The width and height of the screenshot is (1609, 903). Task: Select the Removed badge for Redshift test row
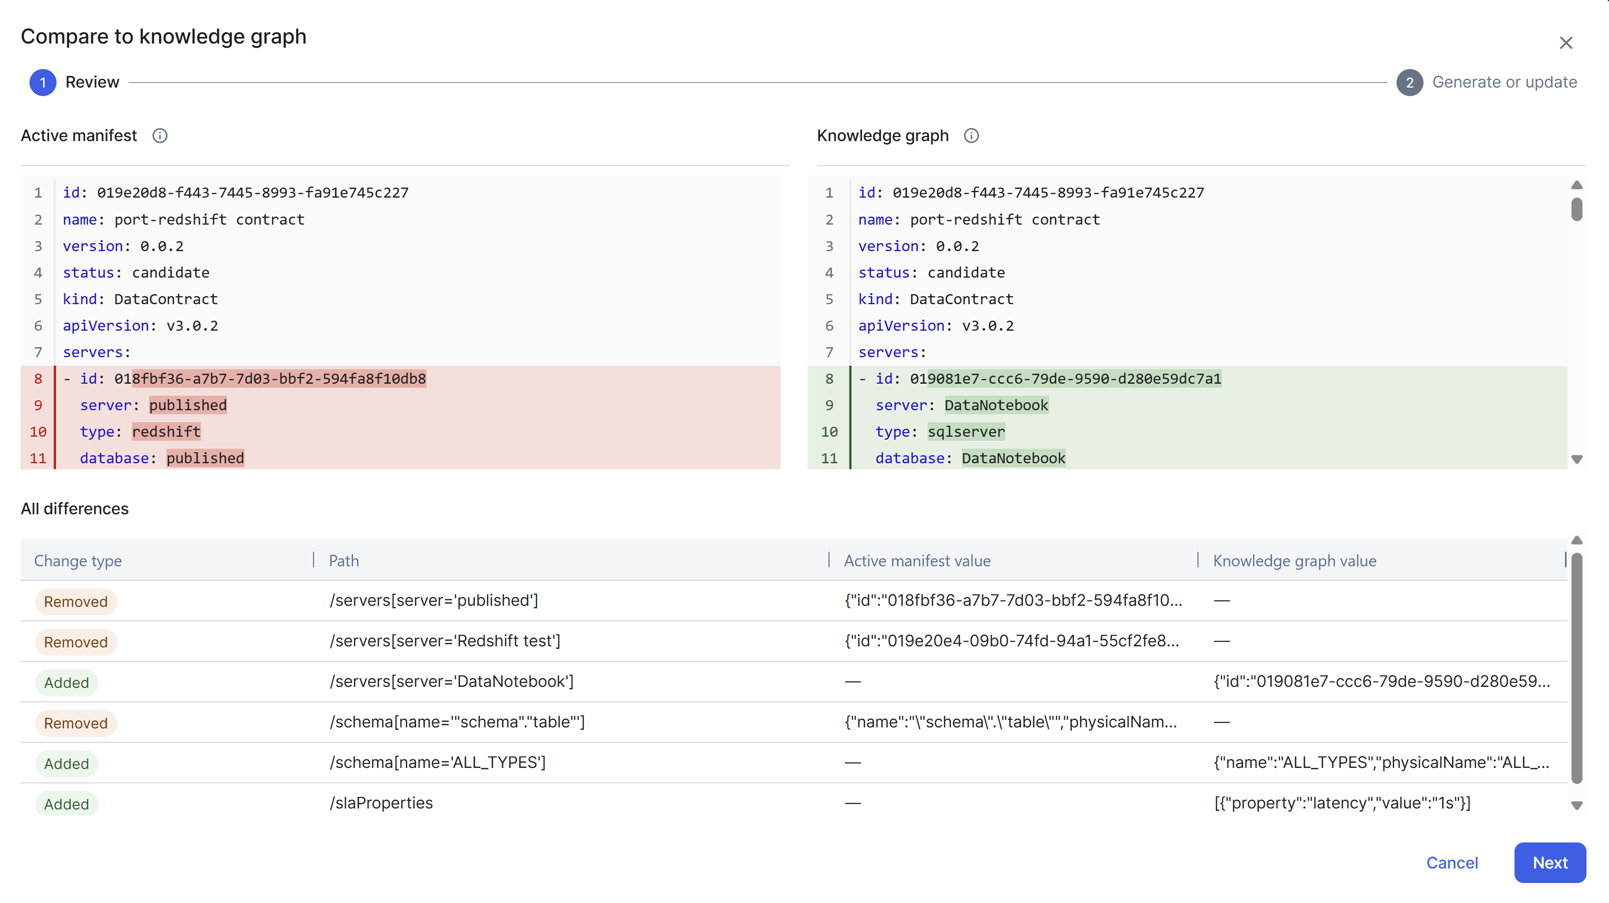coord(75,642)
